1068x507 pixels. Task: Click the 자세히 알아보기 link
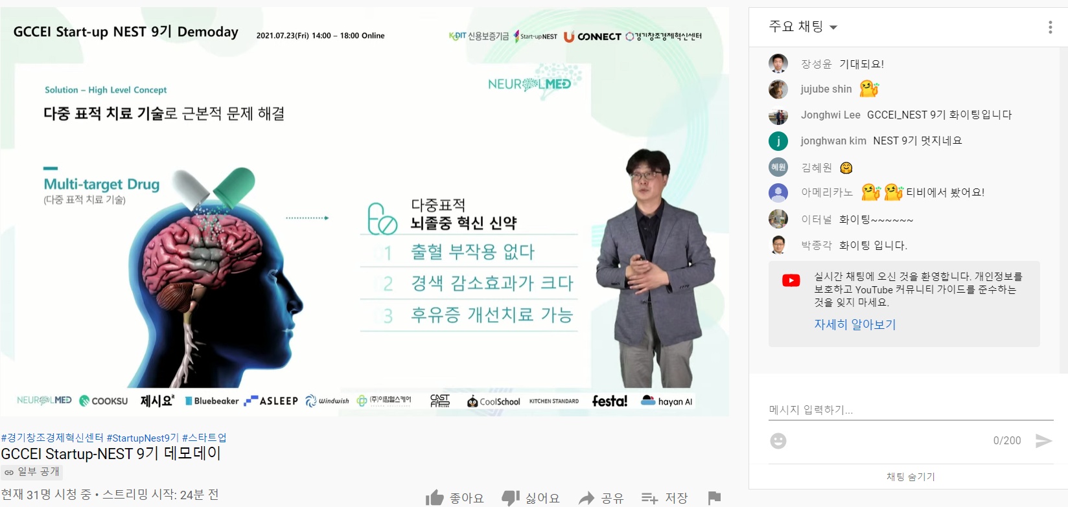click(x=855, y=324)
